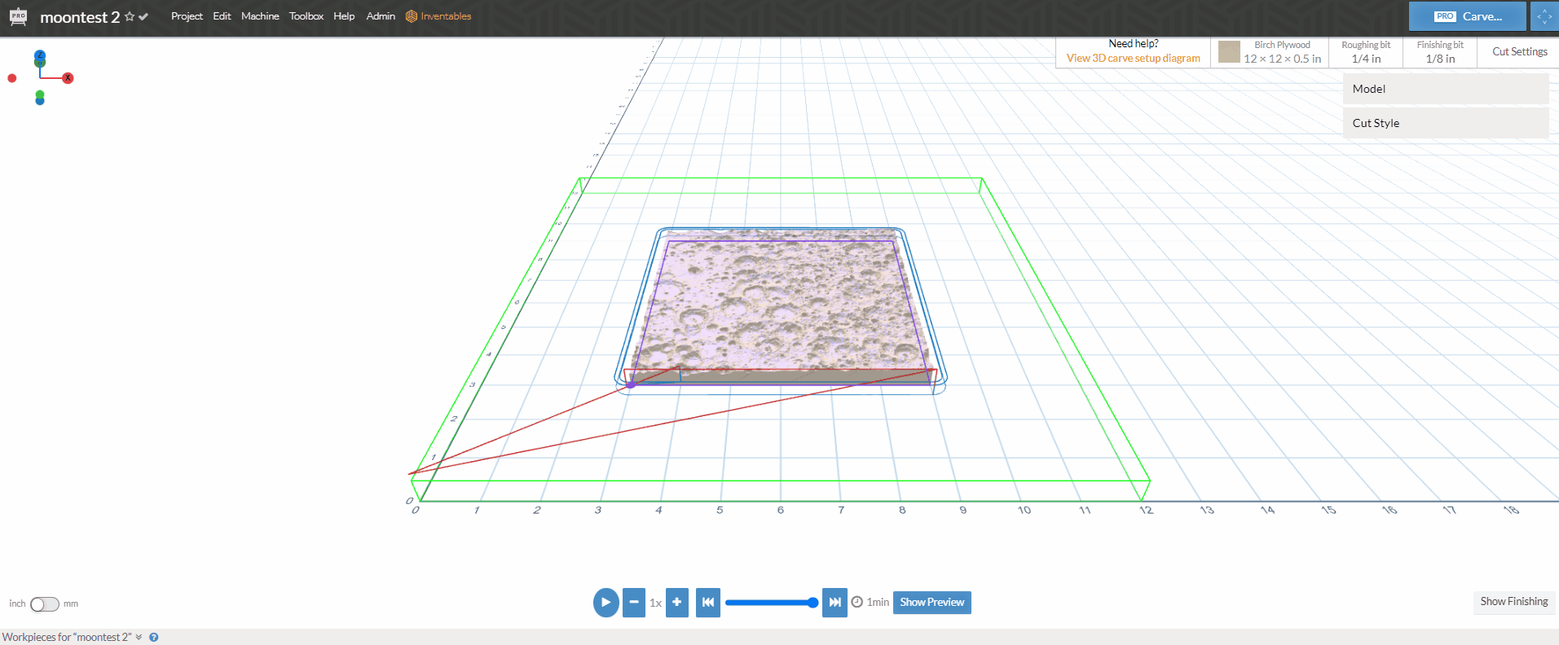Open the Roughing bit 1/4 in selector
Screen dimensions: 1559x645
1366,52
